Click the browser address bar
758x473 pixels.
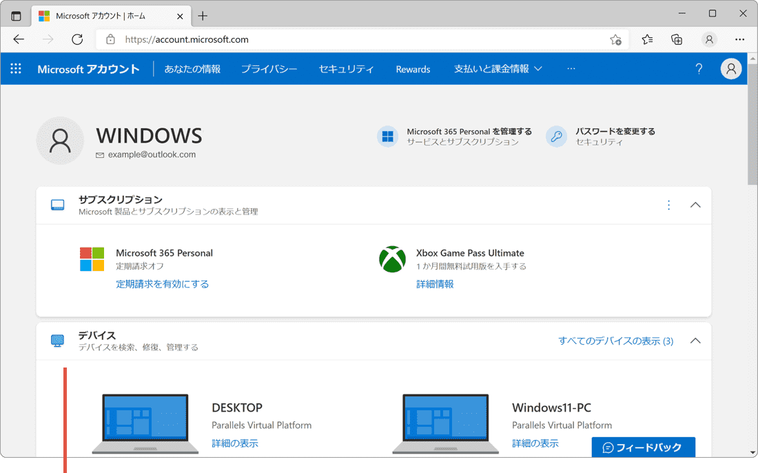(x=276, y=39)
